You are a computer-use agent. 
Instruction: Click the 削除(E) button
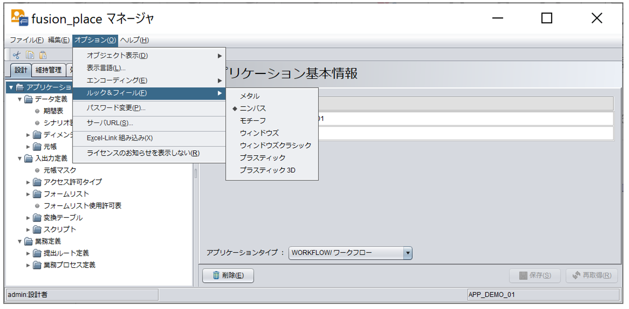(228, 275)
